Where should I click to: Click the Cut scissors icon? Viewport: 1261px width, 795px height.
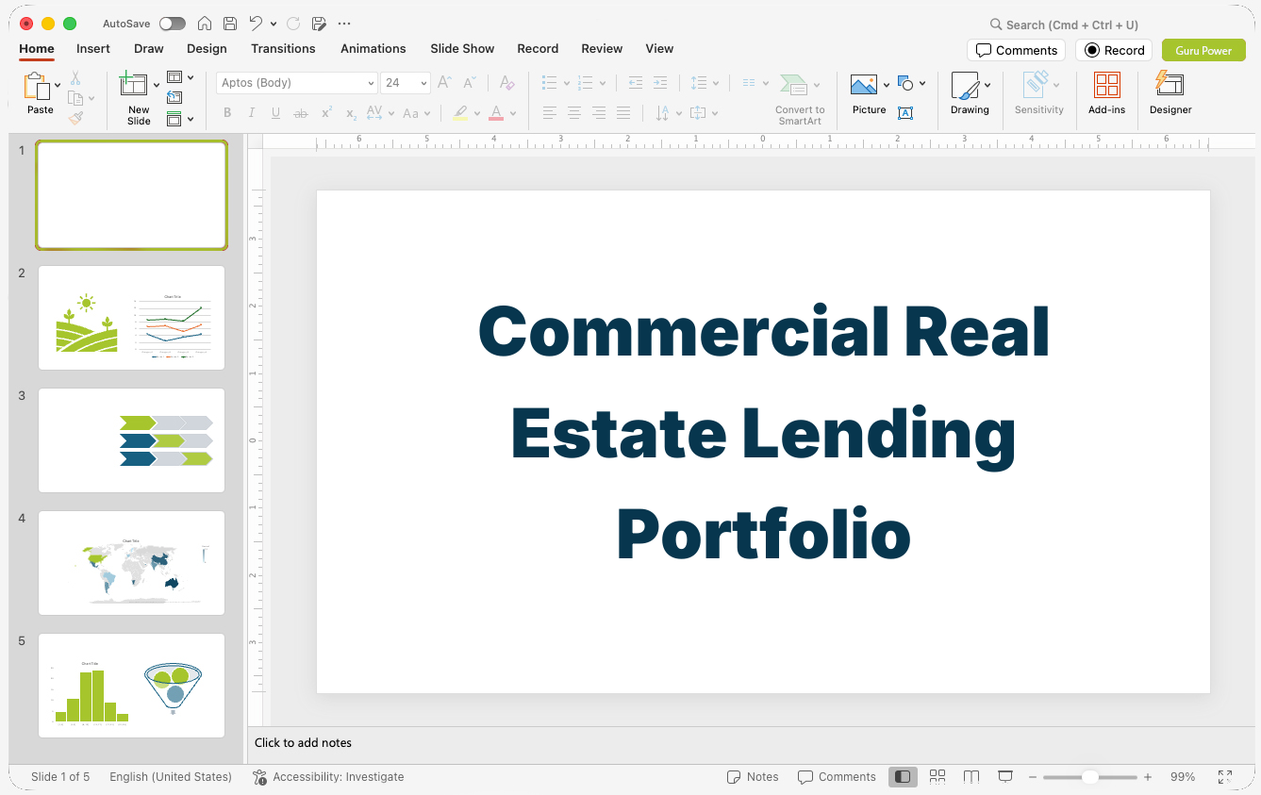[75, 78]
